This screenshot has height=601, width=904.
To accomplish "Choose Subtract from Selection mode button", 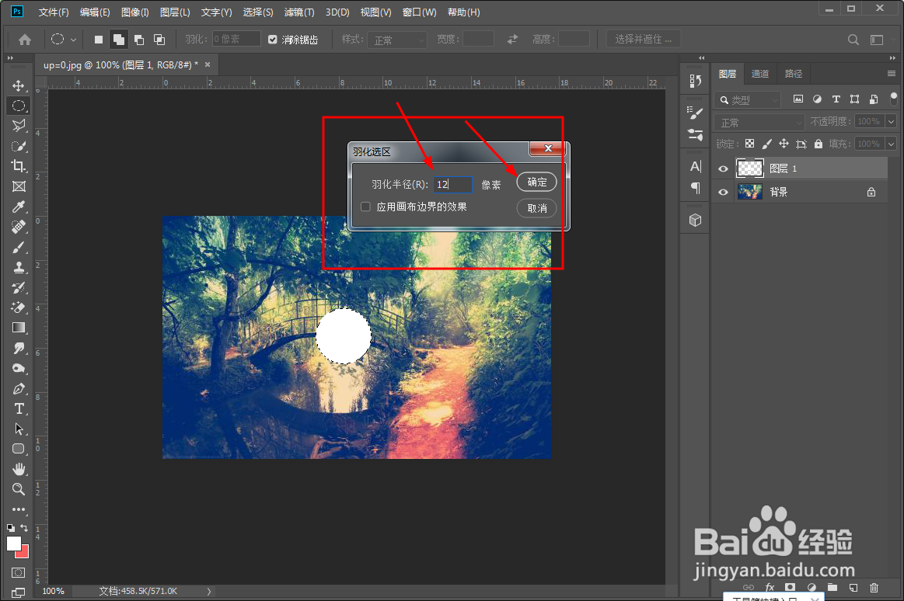I will [x=139, y=40].
